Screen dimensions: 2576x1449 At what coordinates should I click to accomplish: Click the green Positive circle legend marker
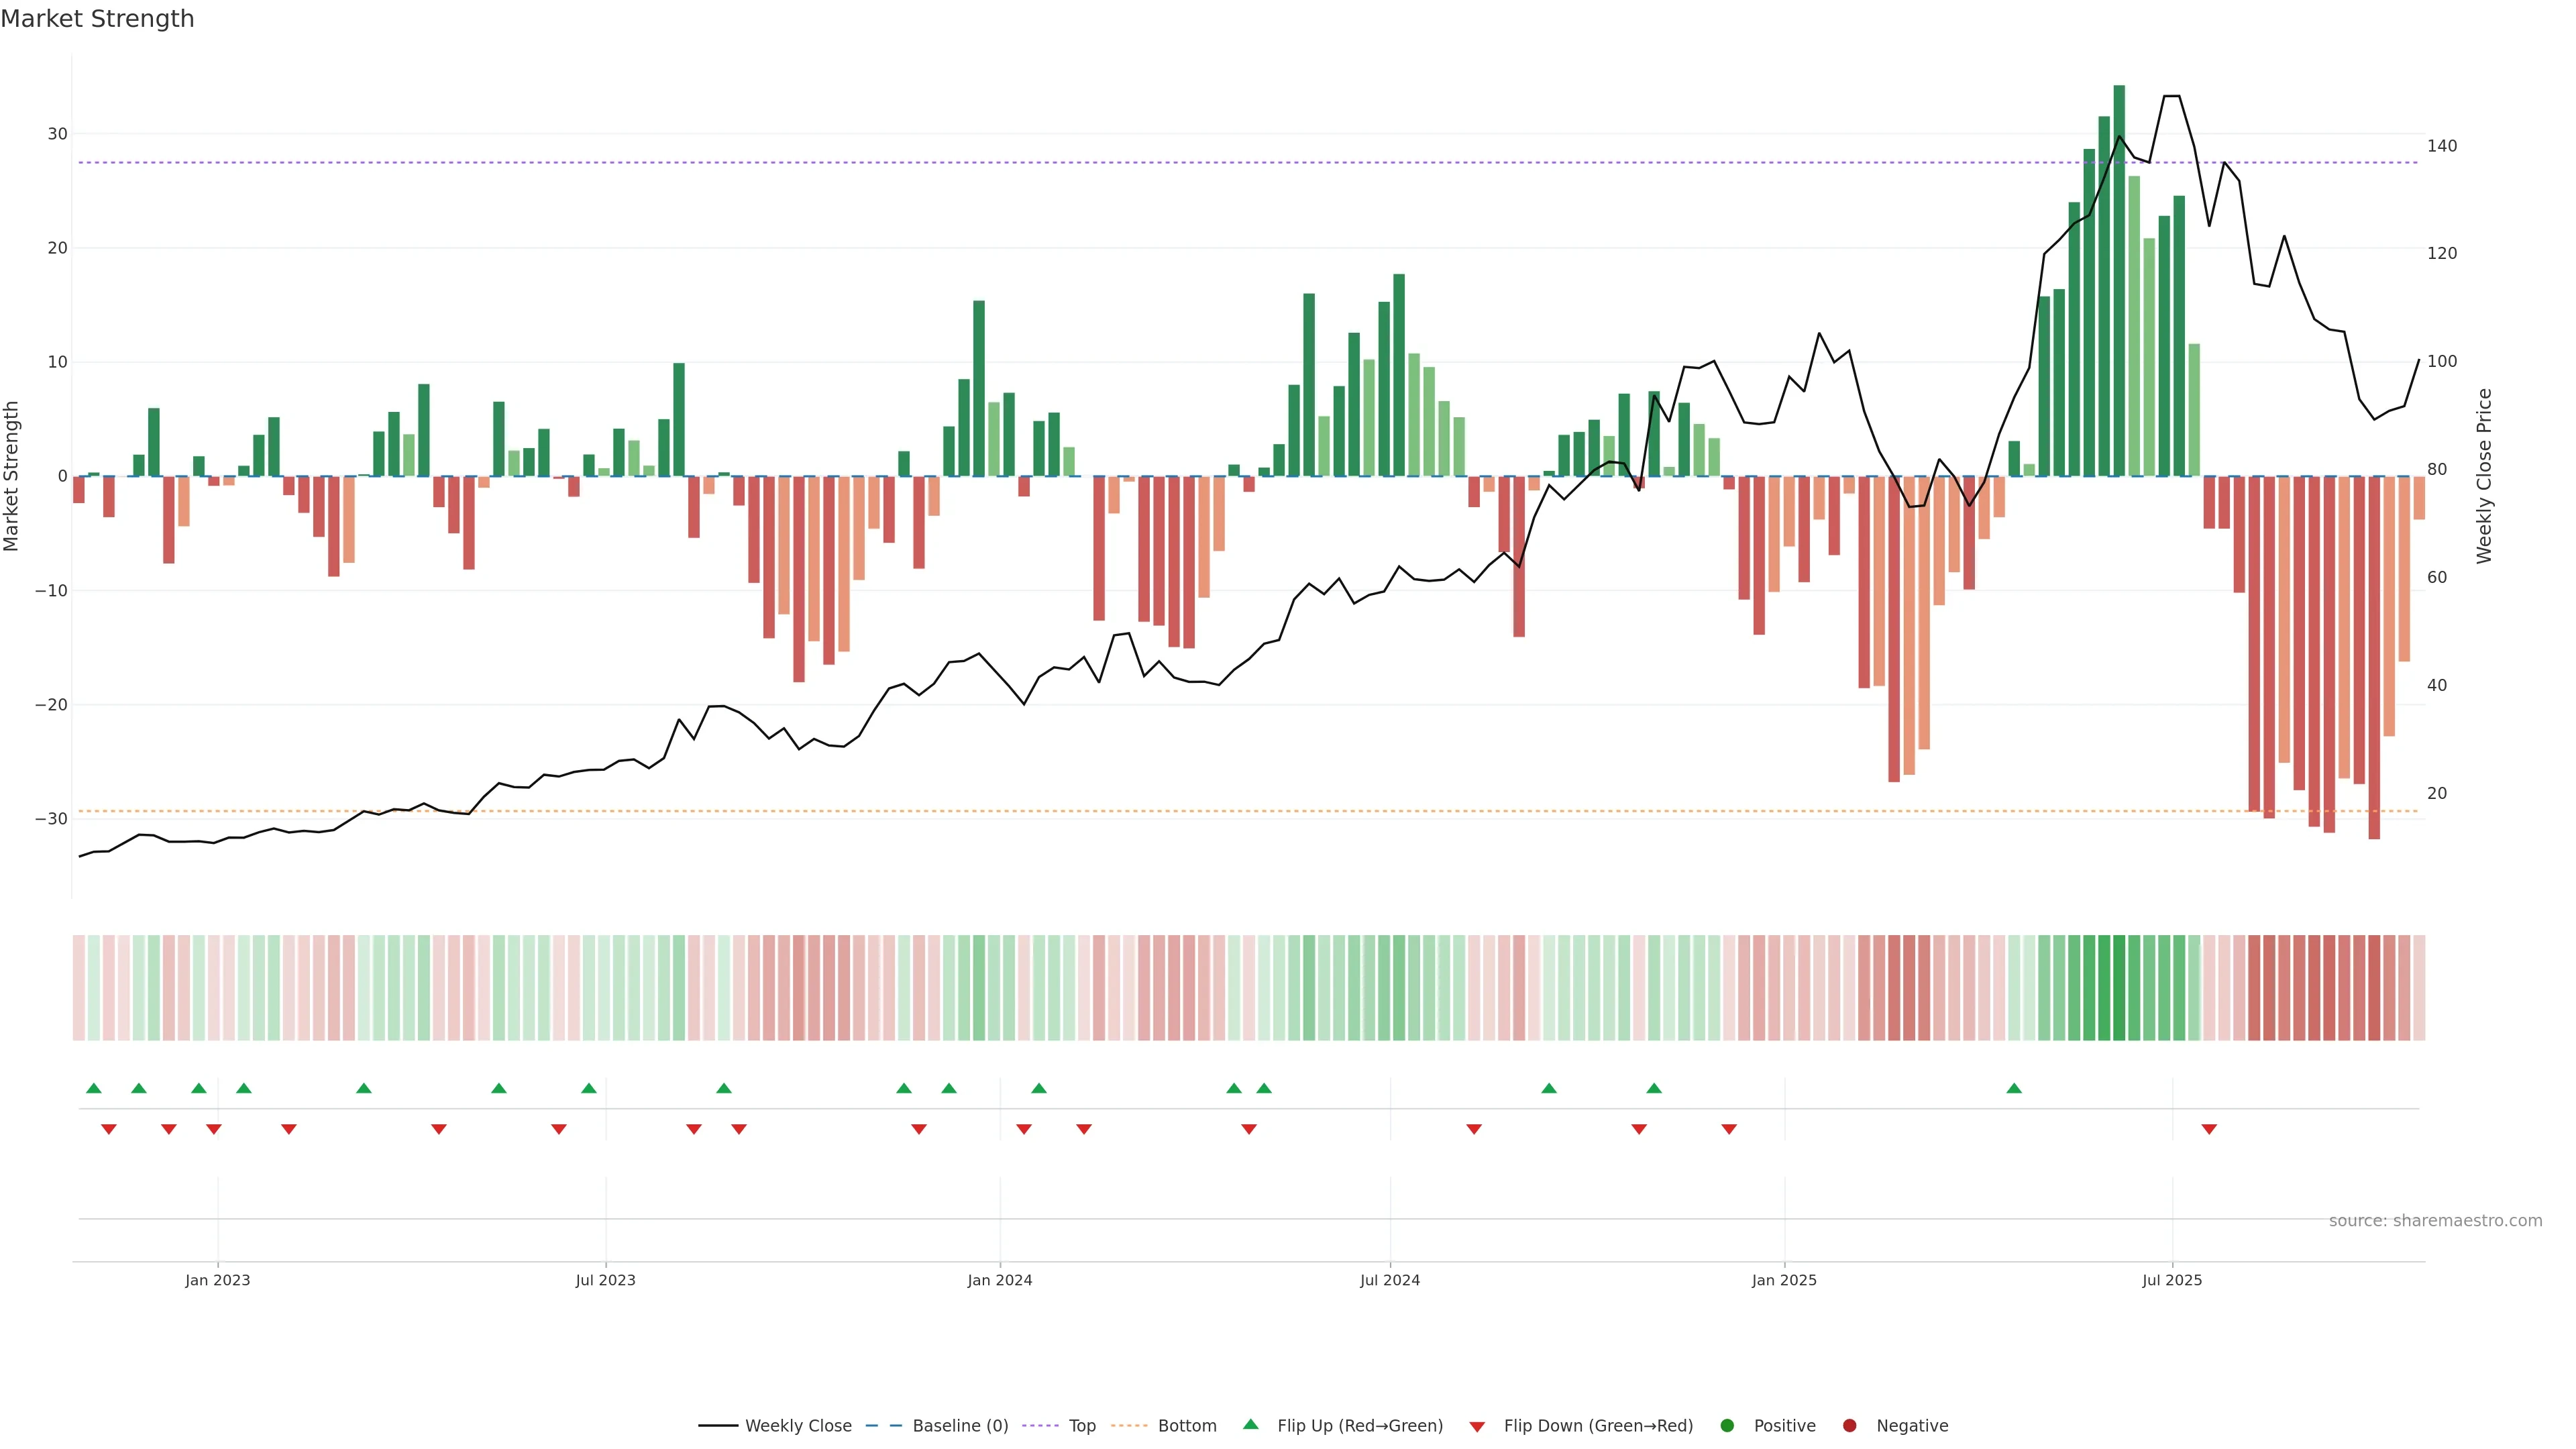(1727, 1426)
